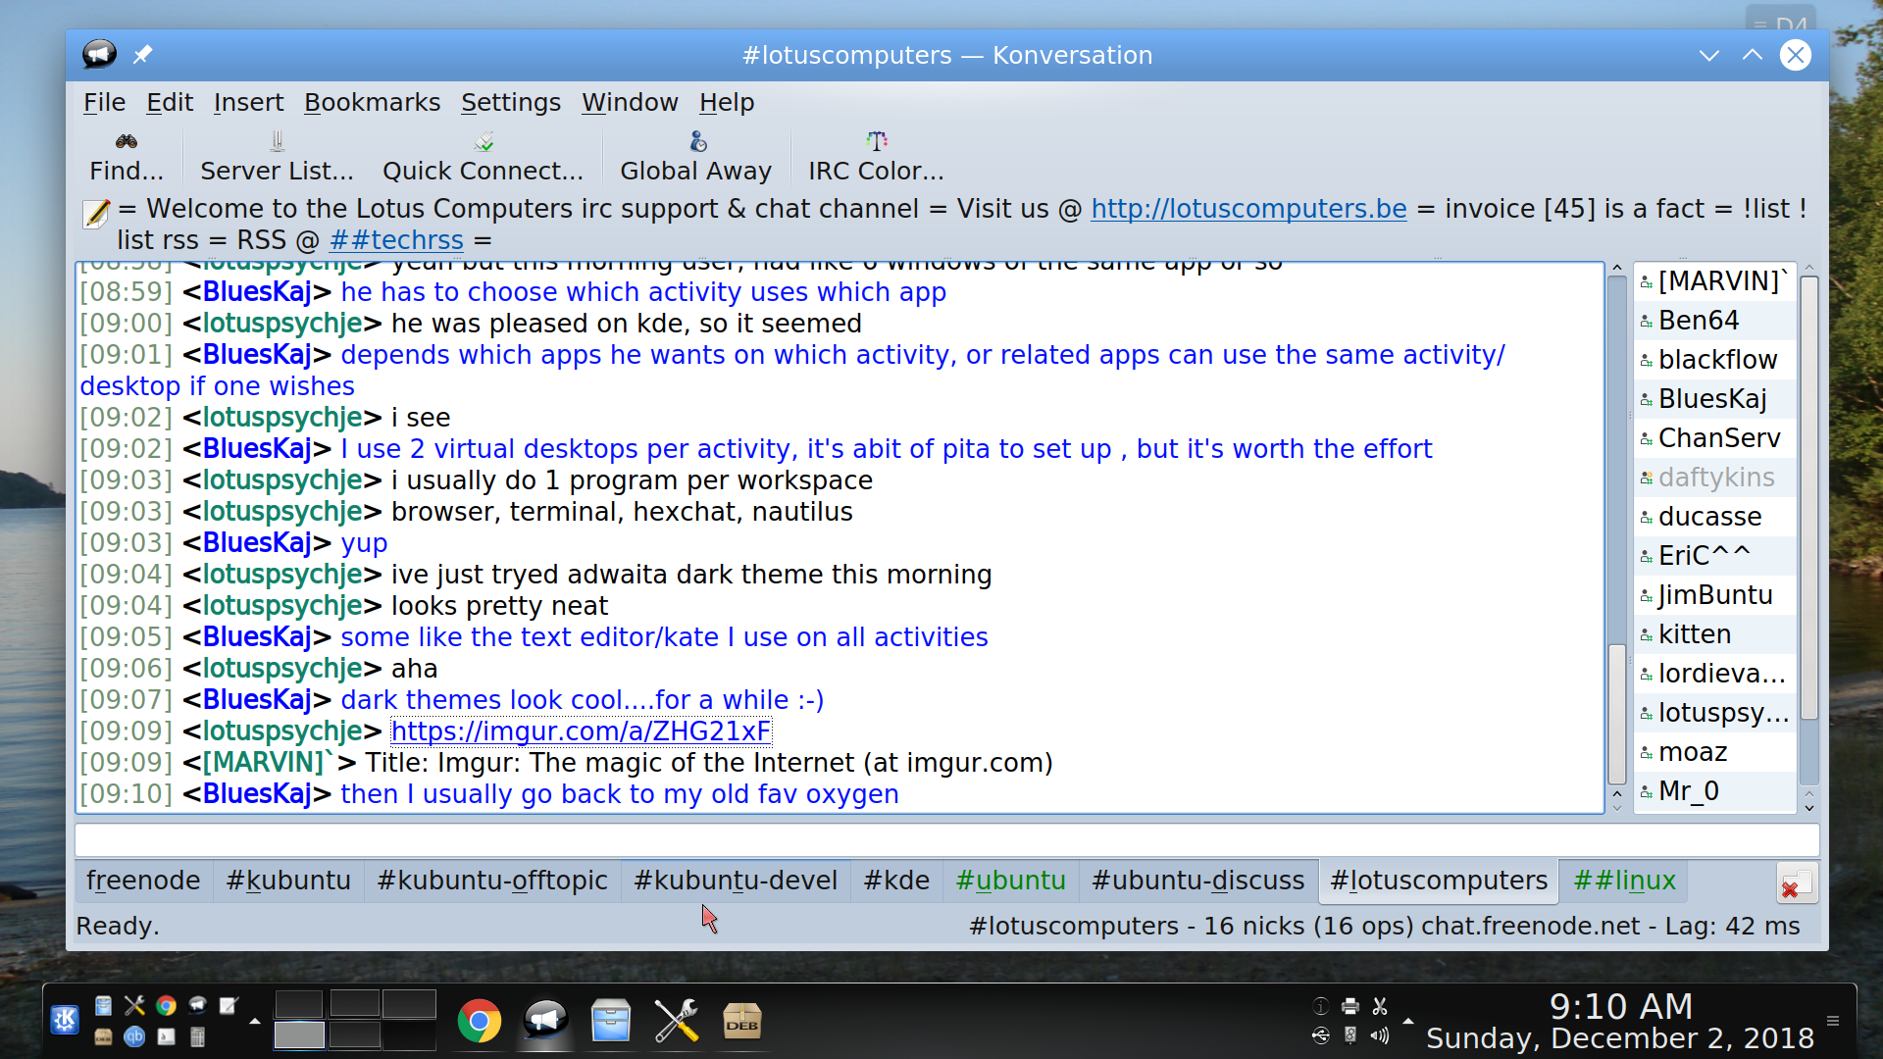Close the current tab with the red X button
This screenshot has height=1059, width=1883.
point(1797,882)
